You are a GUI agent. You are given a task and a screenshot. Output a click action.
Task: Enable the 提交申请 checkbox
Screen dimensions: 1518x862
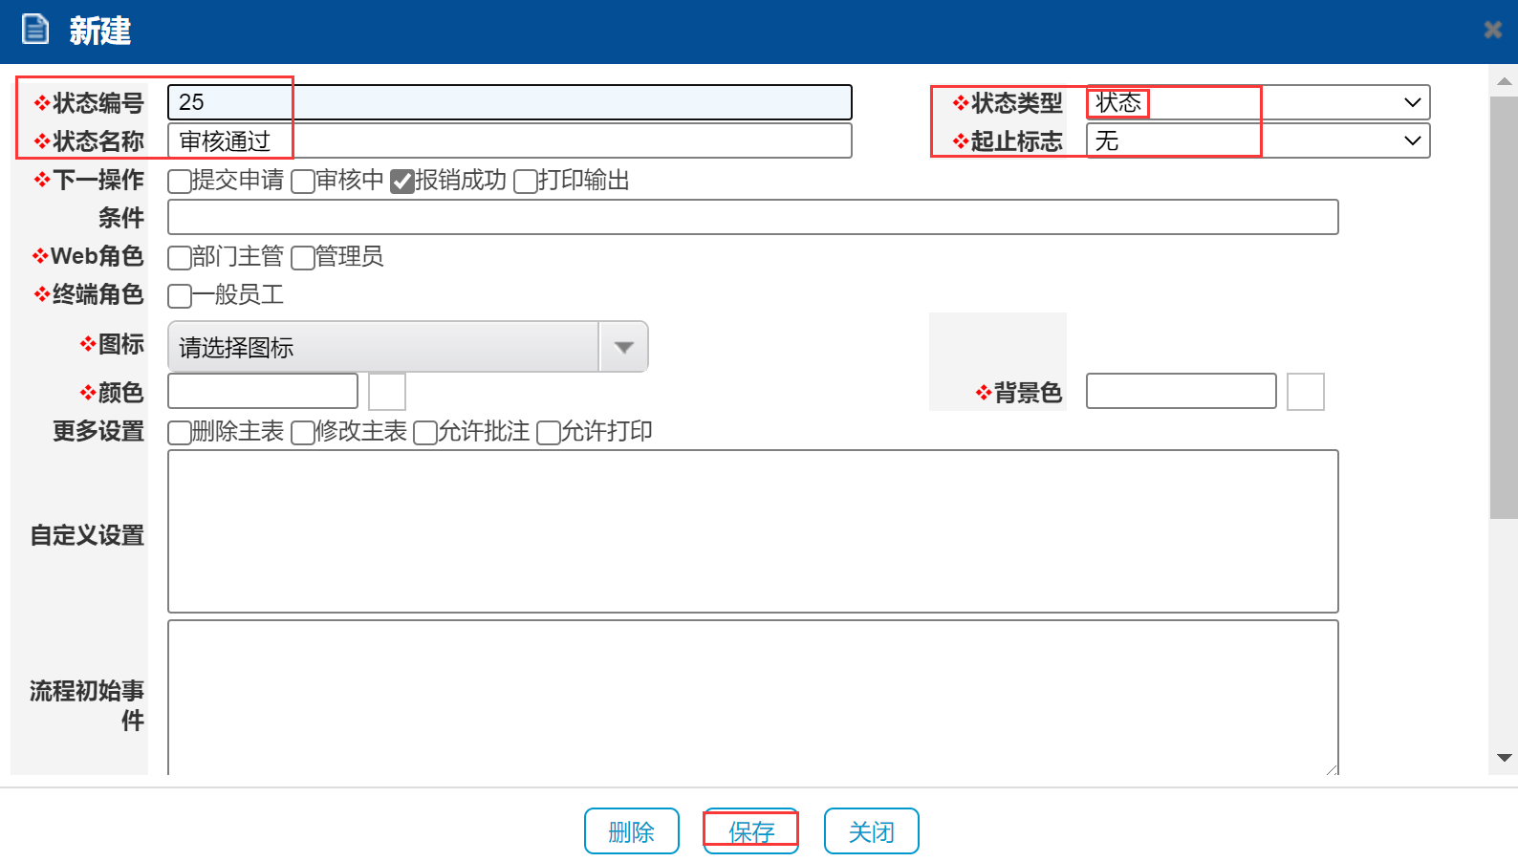click(179, 182)
